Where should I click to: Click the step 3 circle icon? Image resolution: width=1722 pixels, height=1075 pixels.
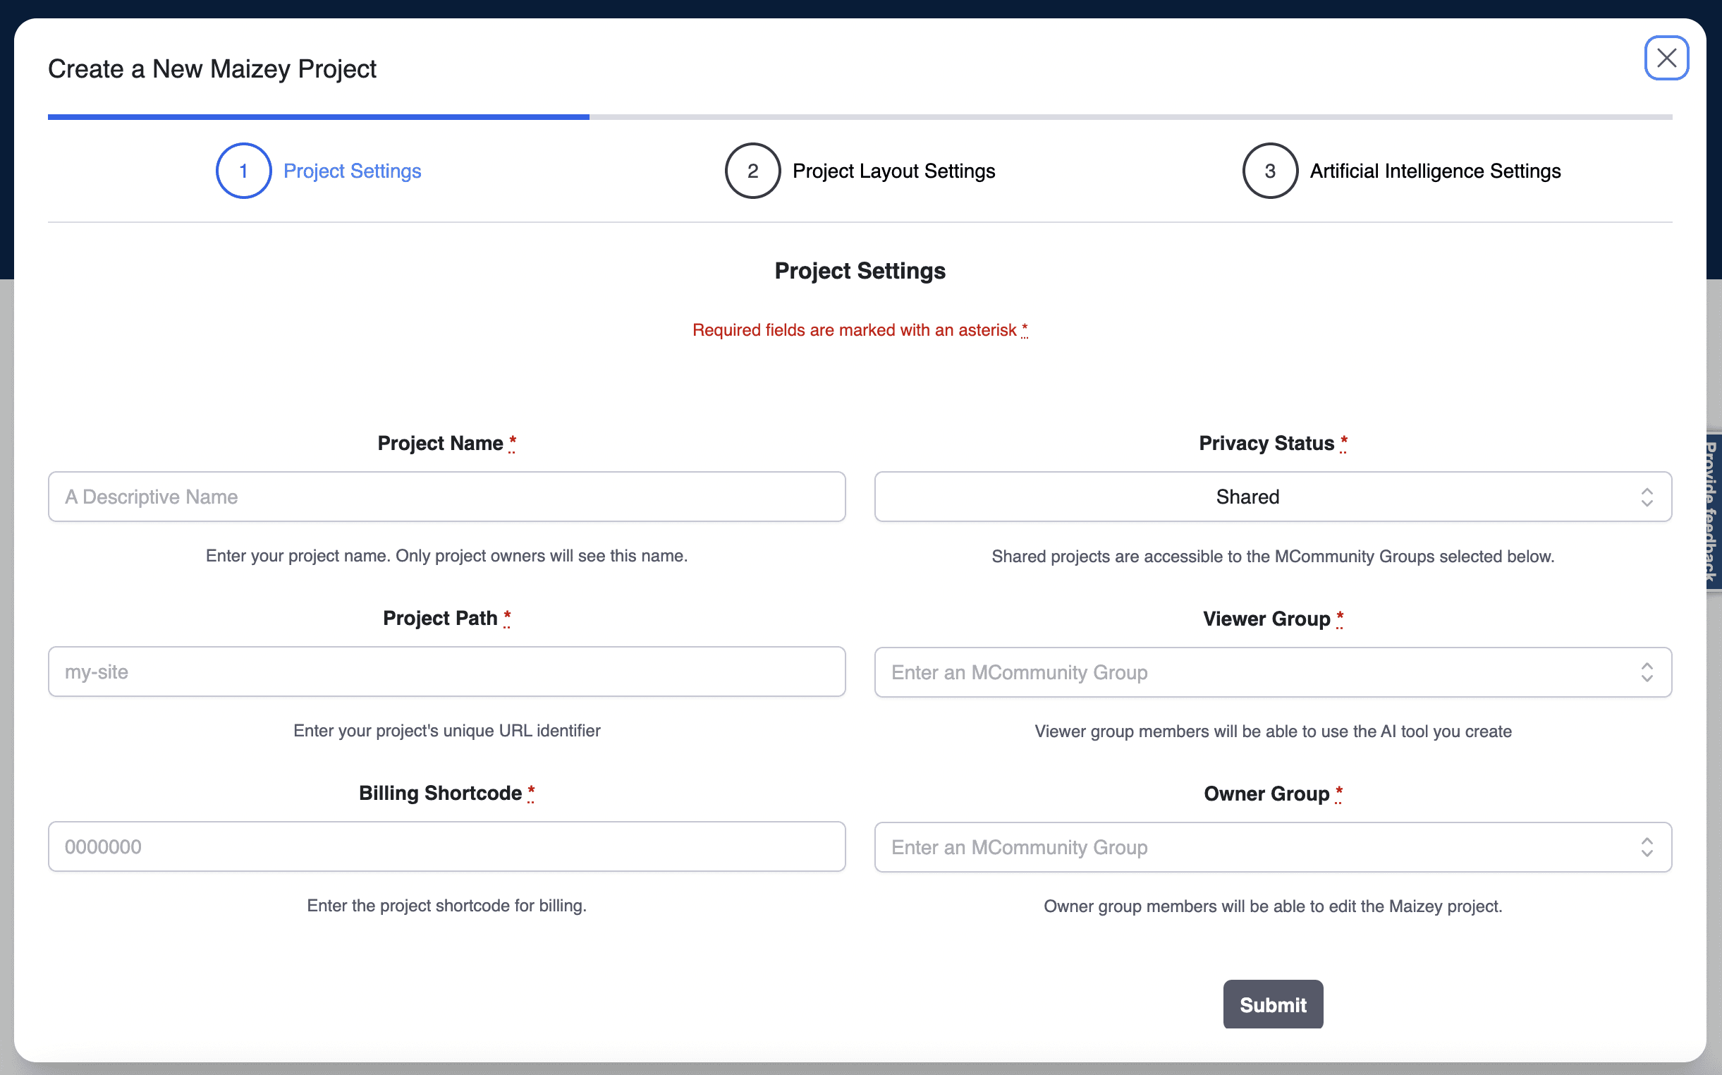tap(1269, 171)
